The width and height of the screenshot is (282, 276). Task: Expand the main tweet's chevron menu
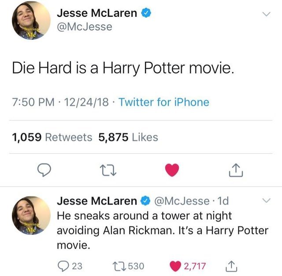coord(266,14)
